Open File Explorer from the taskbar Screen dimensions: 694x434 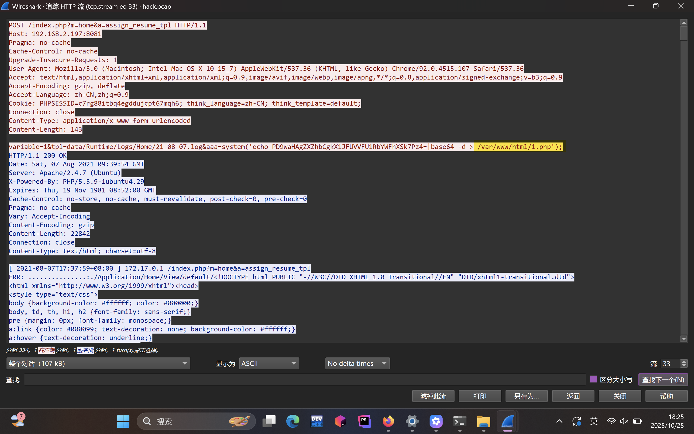[484, 421]
